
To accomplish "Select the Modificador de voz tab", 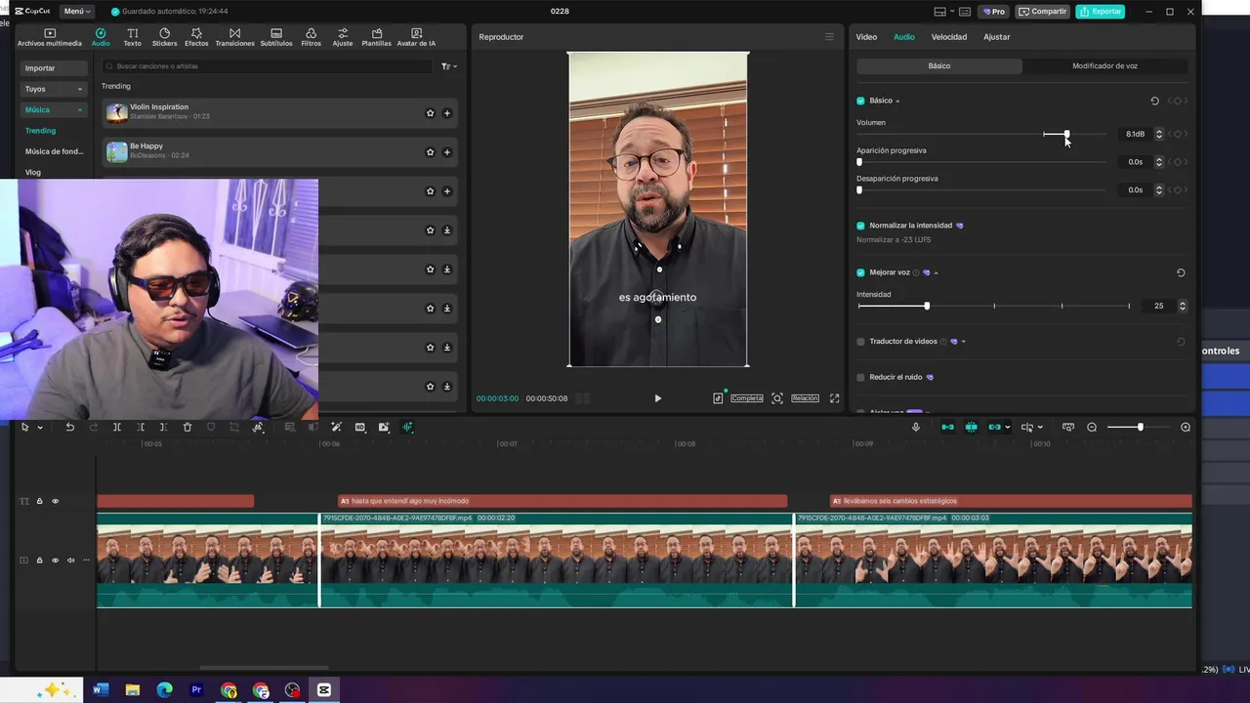I will [1104, 66].
